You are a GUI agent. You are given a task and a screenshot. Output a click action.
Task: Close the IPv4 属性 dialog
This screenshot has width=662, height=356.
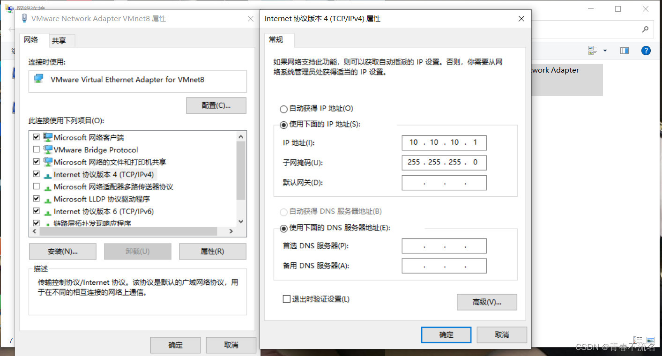click(521, 19)
